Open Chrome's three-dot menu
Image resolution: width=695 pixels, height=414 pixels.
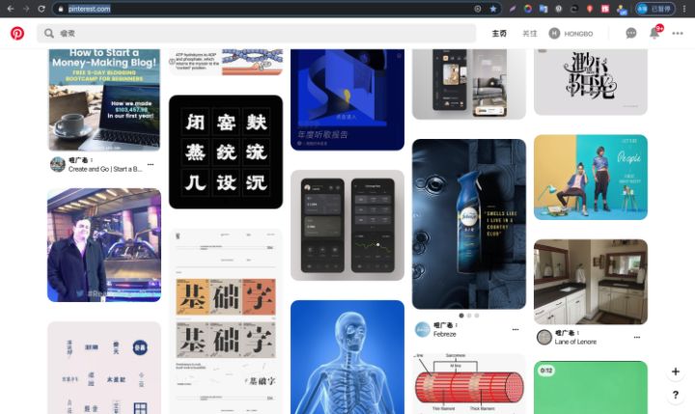pyautogui.click(x=684, y=9)
